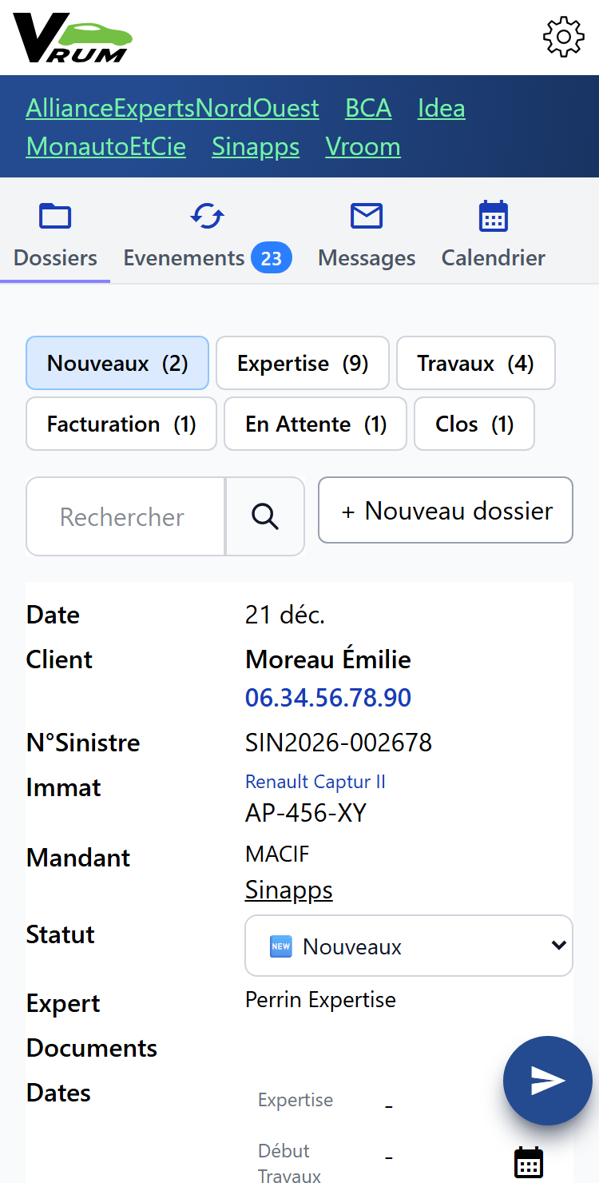Open the Idea link
Image resolution: width=599 pixels, height=1183 pixels.
pyautogui.click(x=442, y=108)
